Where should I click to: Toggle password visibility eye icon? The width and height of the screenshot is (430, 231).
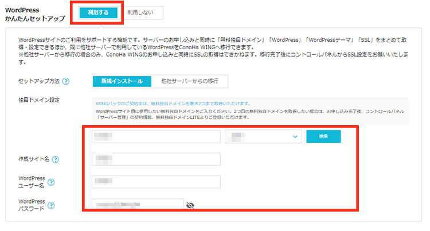[x=190, y=205]
